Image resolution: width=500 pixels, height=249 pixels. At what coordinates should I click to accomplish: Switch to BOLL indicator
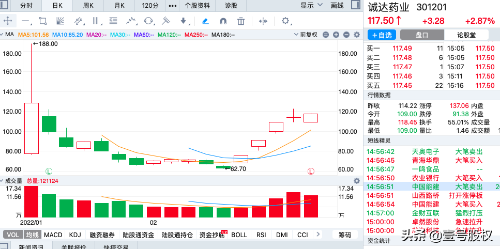pos(239,235)
